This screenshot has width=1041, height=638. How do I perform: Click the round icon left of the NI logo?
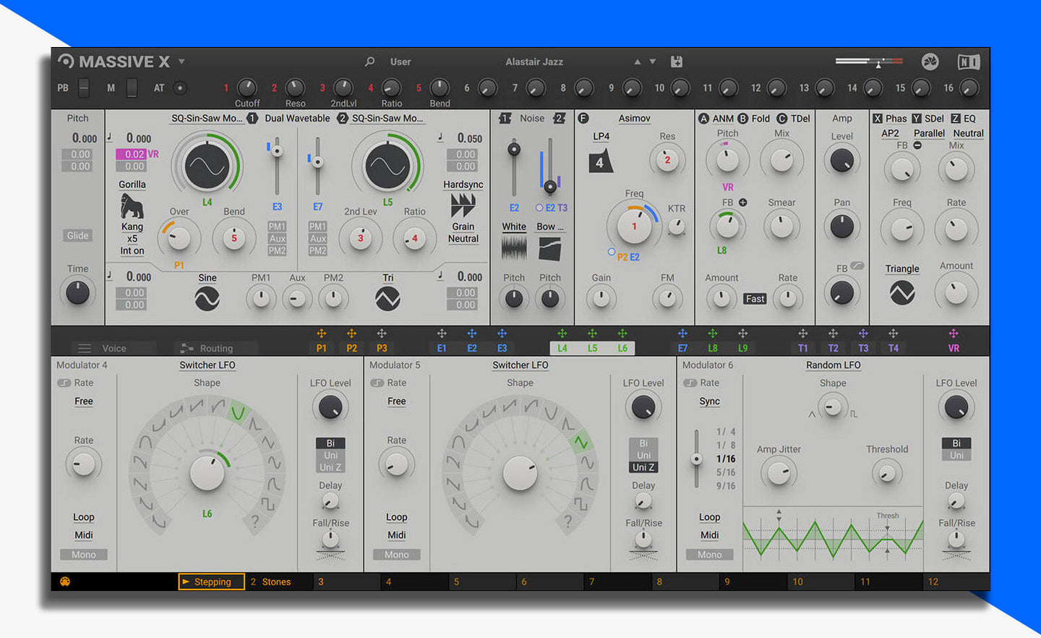click(930, 61)
